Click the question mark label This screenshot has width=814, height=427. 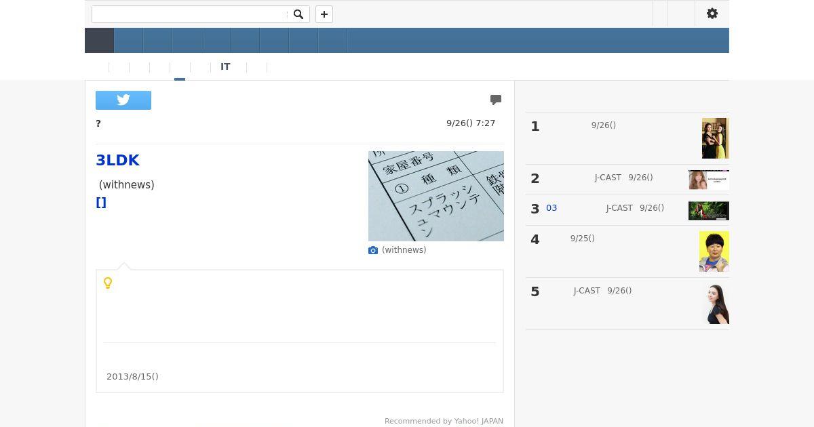tap(98, 123)
